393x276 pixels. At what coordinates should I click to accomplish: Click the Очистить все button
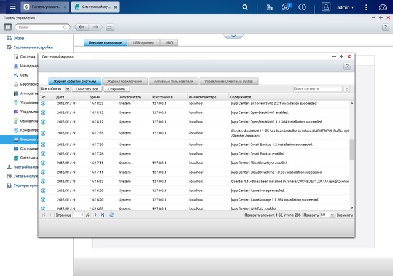click(x=87, y=89)
